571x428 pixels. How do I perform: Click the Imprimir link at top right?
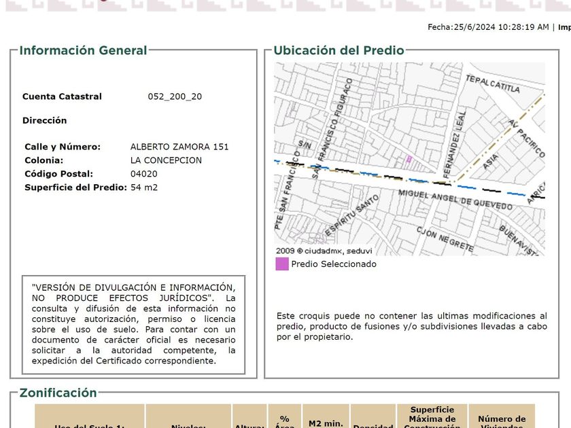click(x=564, y=27)
